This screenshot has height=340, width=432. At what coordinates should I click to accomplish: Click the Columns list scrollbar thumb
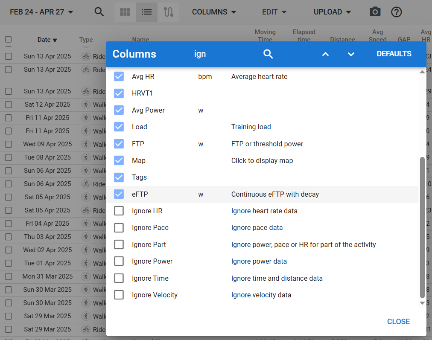[x=422, y=227]
